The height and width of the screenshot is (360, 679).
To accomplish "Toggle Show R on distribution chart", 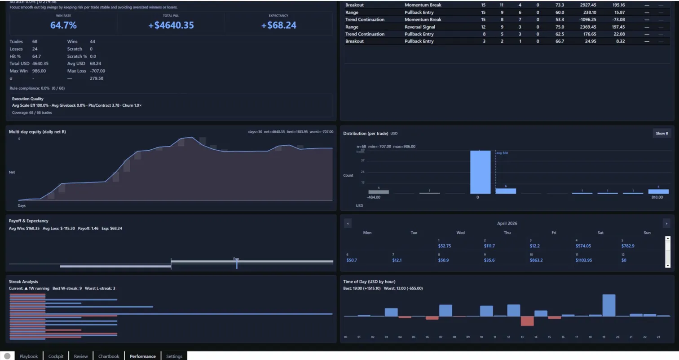I will (x=661, y=133).
